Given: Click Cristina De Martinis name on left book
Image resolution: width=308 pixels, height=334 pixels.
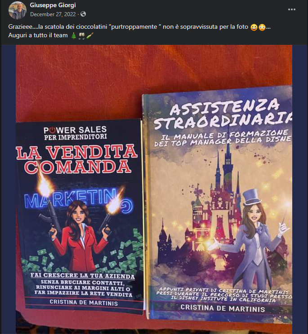Looking at the screenshot, I should pos(84,303).
